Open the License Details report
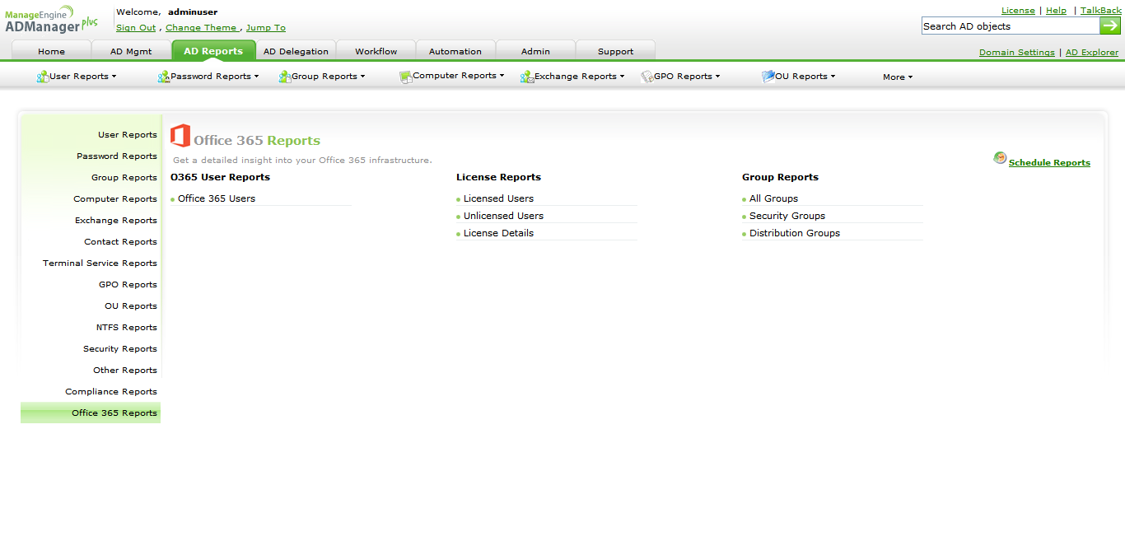 [498, 233]
